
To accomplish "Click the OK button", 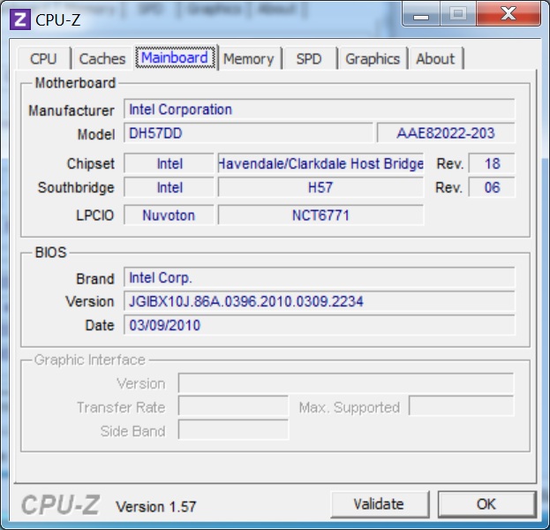I will coord(486,504).
